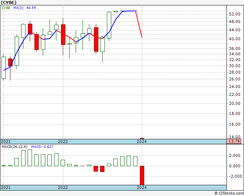Image resolution: width=244 pixels, height=196 pixels.
Task: Click the 14.00 price axis label
Action: [x=235, y=137]
